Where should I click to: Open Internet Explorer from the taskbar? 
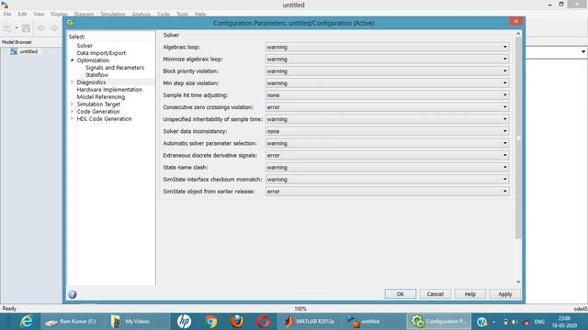point(27,322)
